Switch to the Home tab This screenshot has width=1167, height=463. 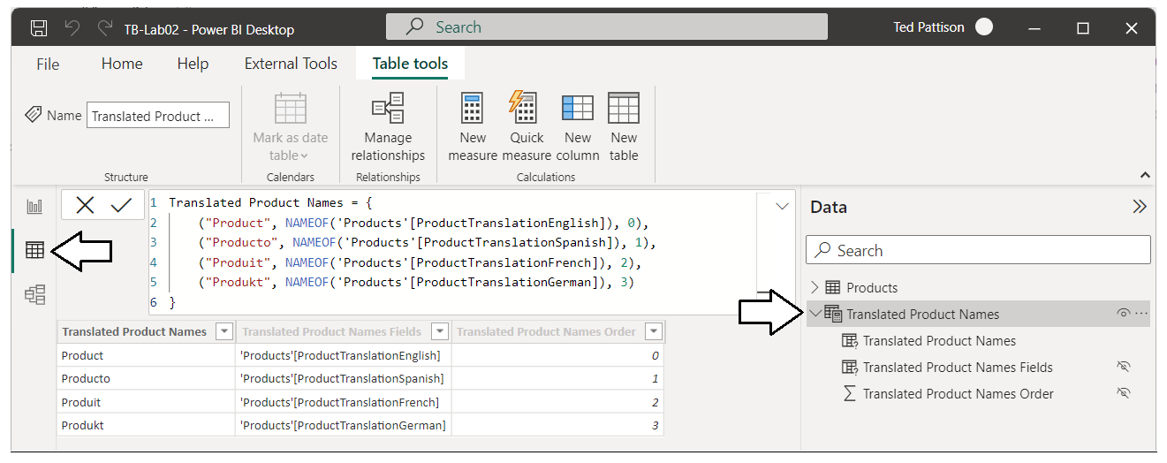click(122, 64)
